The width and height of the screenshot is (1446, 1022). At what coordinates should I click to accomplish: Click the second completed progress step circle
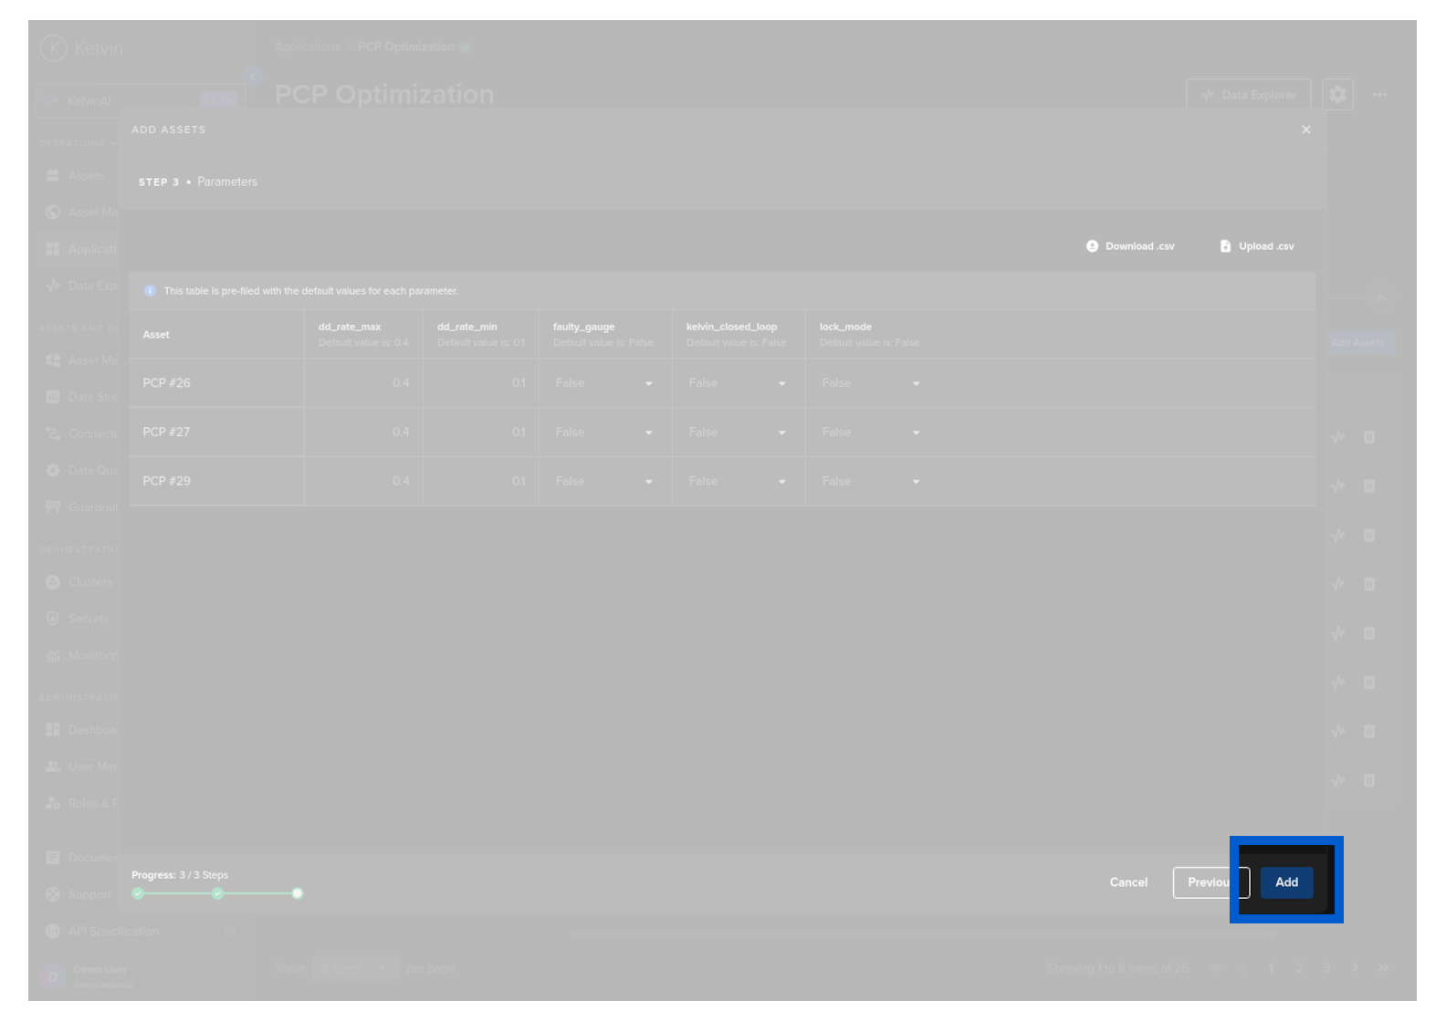click(x=217, y=893)
